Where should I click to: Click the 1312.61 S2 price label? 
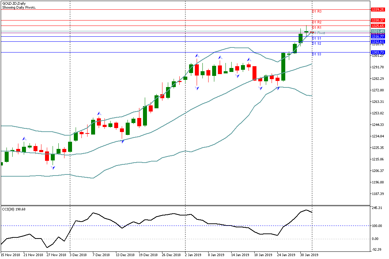click(378, 42)
